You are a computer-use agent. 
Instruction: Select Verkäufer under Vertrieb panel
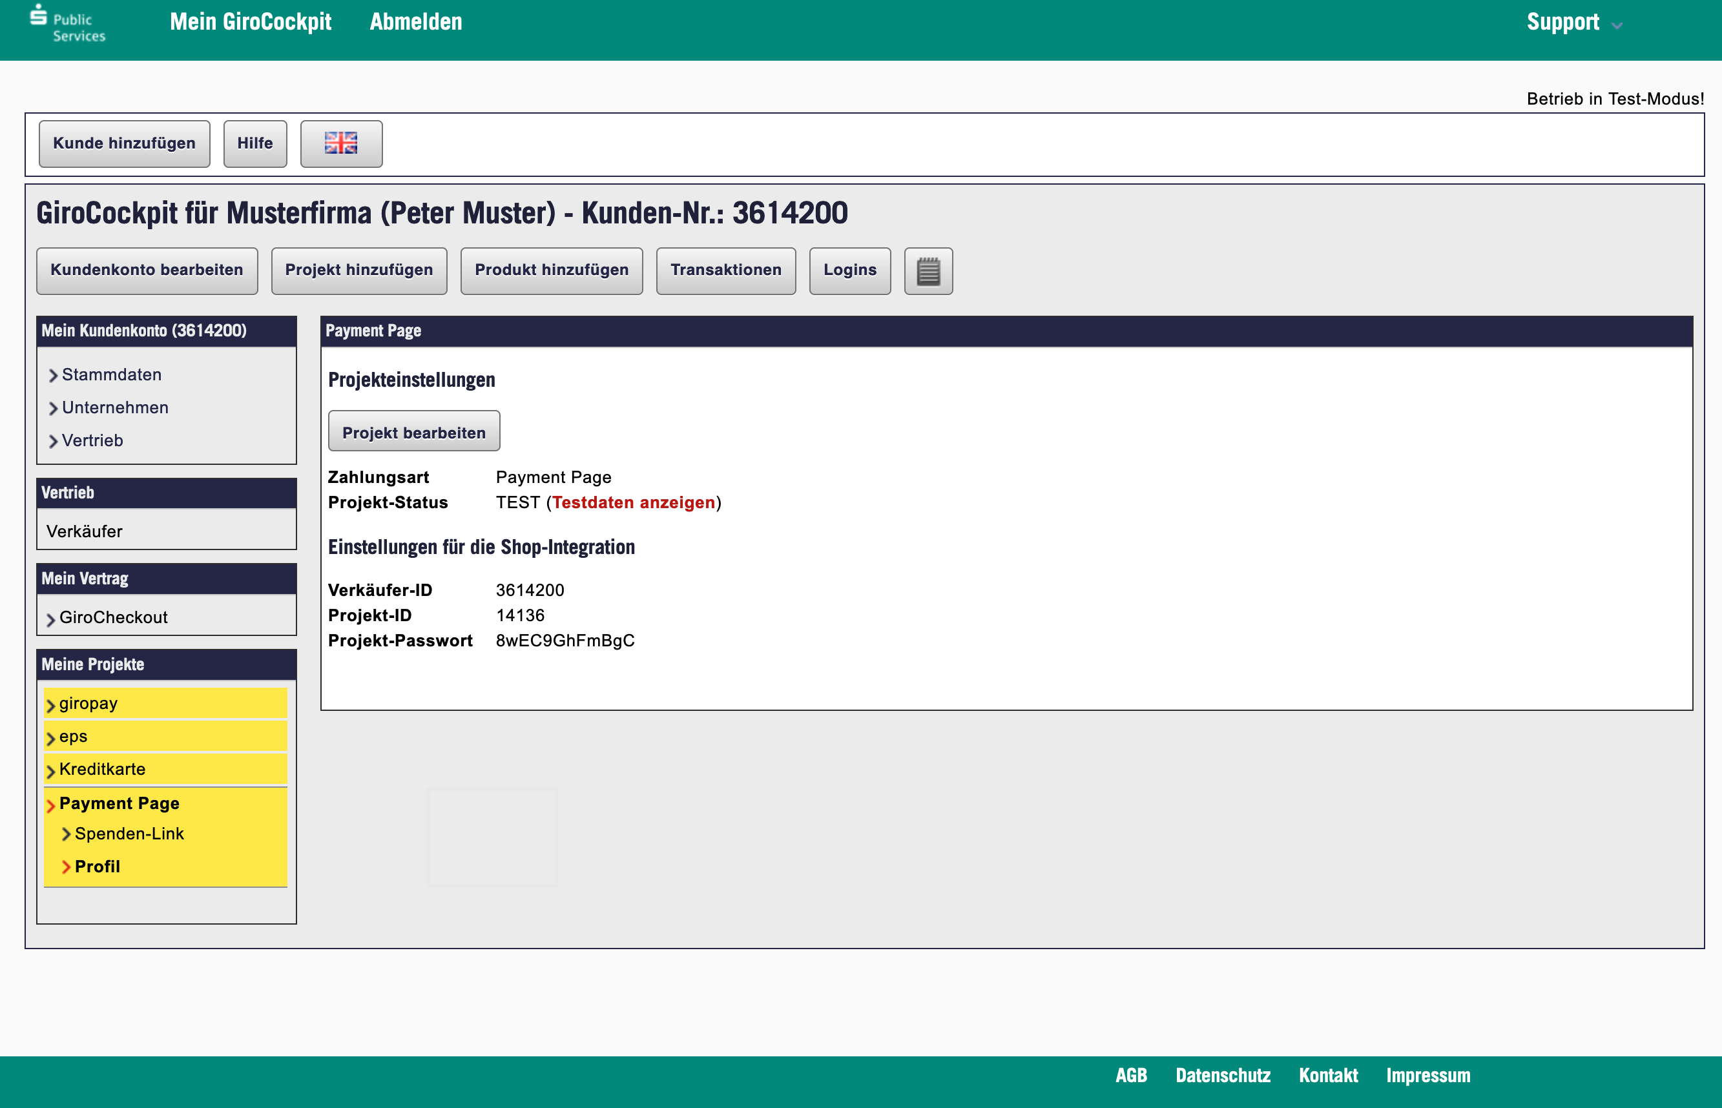pyautogui.click(x=83, y=531)
